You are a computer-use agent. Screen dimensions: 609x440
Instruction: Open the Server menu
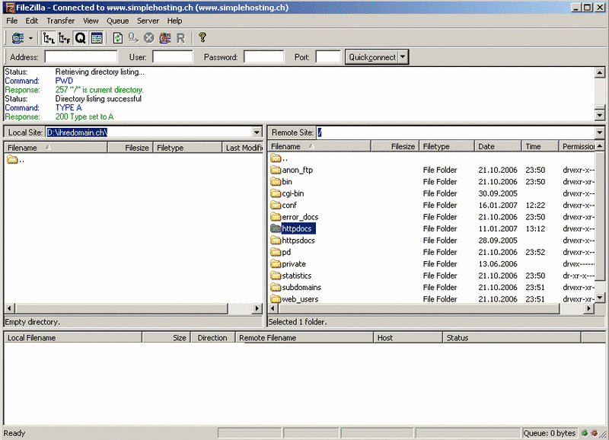[148, 21]
